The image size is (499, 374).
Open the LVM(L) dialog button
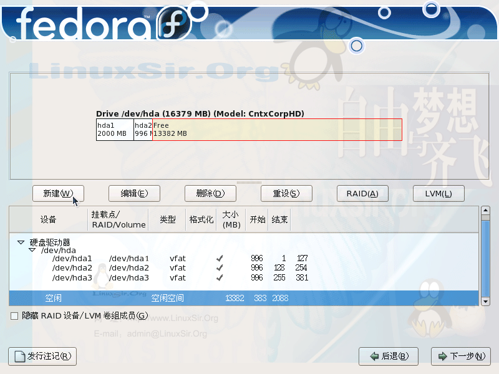pos(438,193)
